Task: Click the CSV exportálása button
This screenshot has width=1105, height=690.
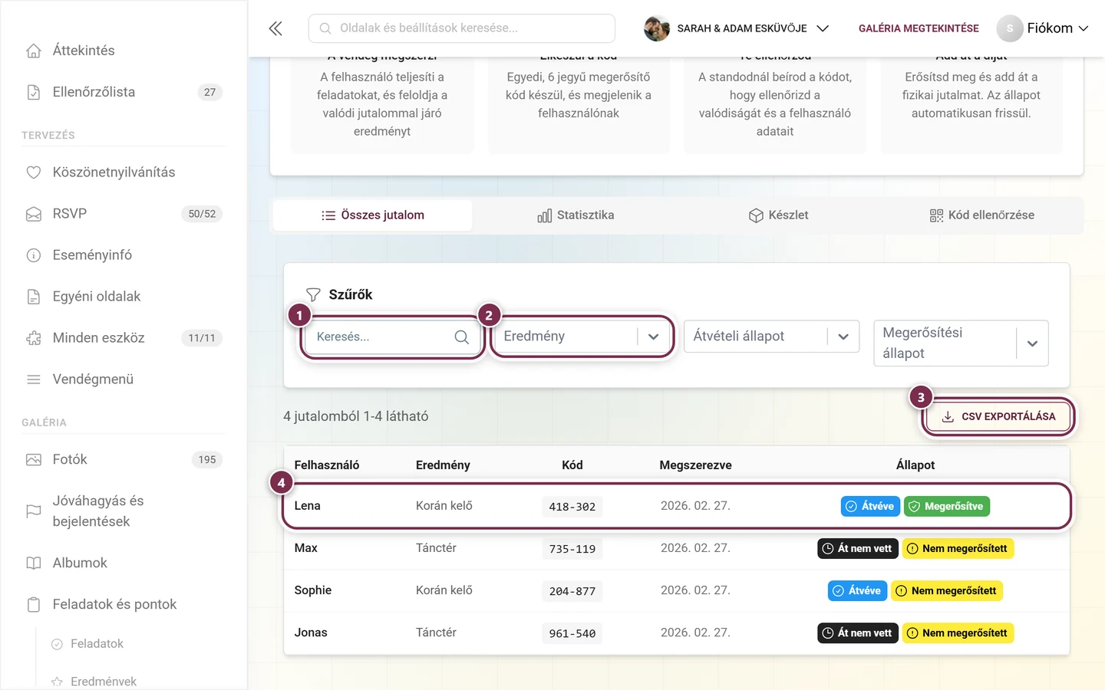Action: pyautogui.click(x=999, y=417)
